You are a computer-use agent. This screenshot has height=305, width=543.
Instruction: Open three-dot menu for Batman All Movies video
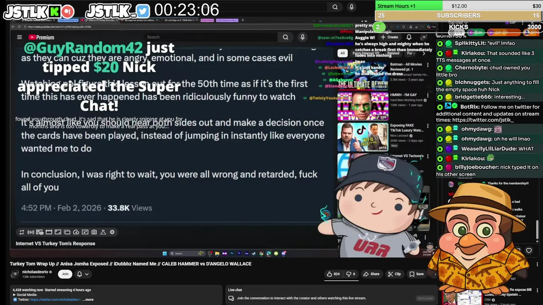click(x=428, y=64)
